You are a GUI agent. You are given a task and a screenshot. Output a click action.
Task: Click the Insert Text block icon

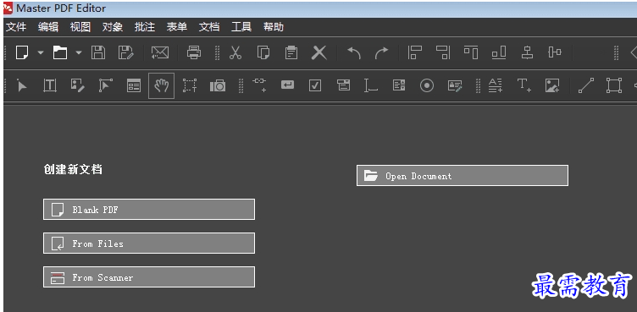[496, 85]
